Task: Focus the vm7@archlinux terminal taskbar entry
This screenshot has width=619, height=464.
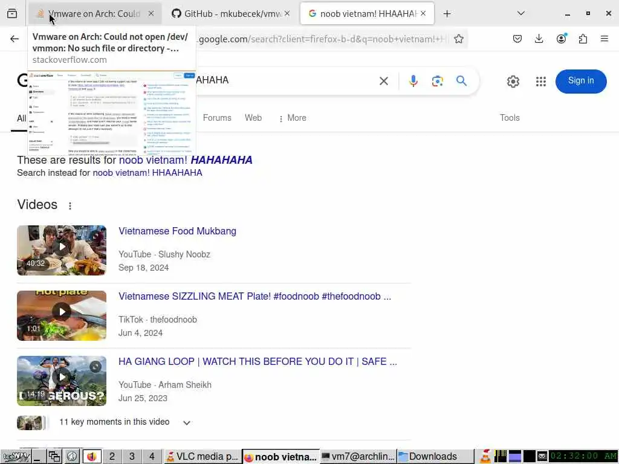Action: pos(358,457)
